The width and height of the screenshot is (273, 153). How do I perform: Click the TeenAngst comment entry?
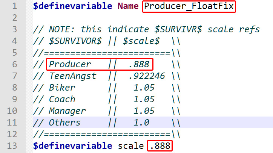[x=73, y=76]
